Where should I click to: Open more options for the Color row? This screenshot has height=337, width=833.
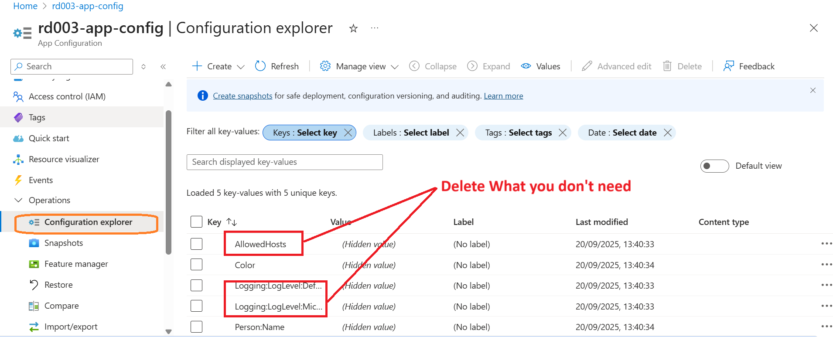pos(826,265)
